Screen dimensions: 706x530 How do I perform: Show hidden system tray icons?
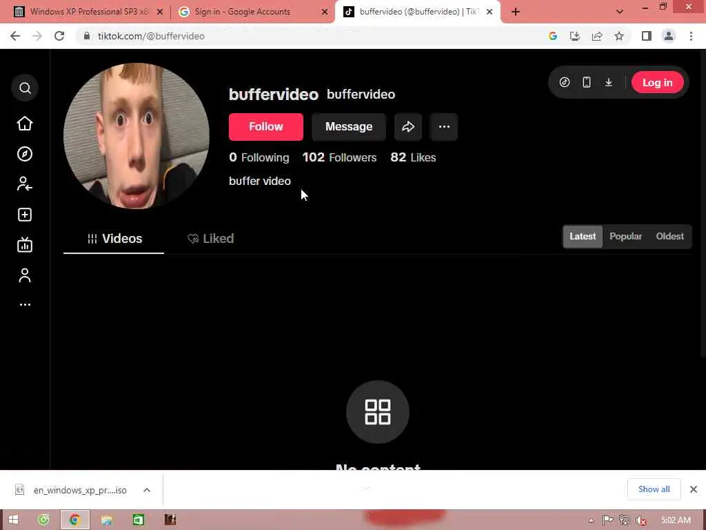click(591, 520)
